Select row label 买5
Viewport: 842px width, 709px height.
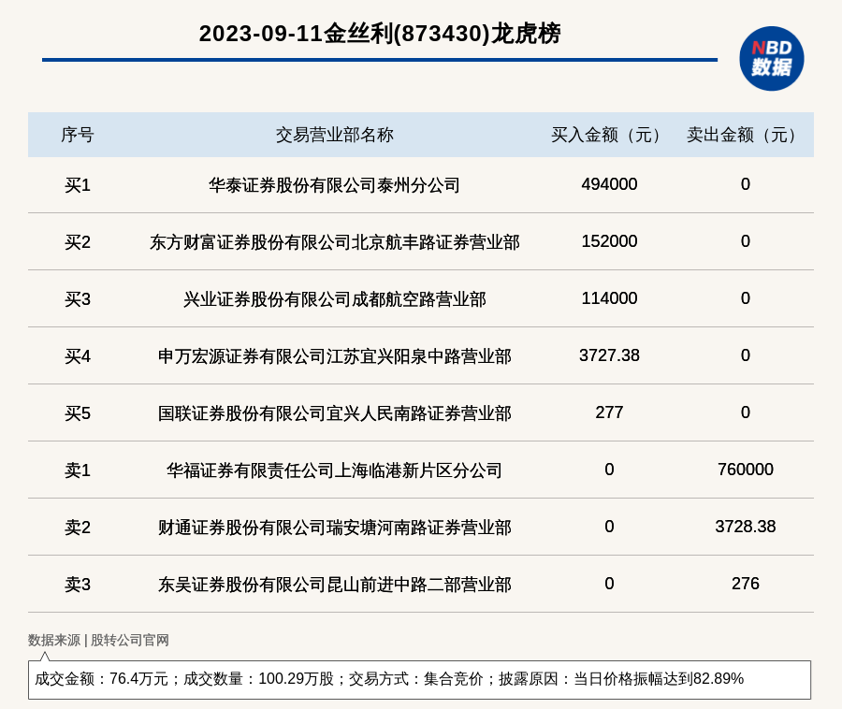tap(78, 413)
